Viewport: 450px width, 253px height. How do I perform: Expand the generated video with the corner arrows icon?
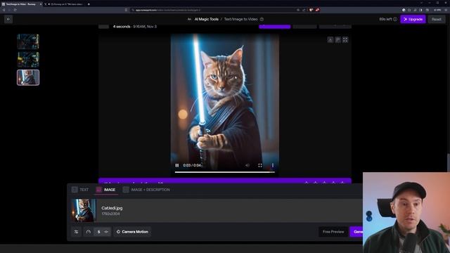345,40
